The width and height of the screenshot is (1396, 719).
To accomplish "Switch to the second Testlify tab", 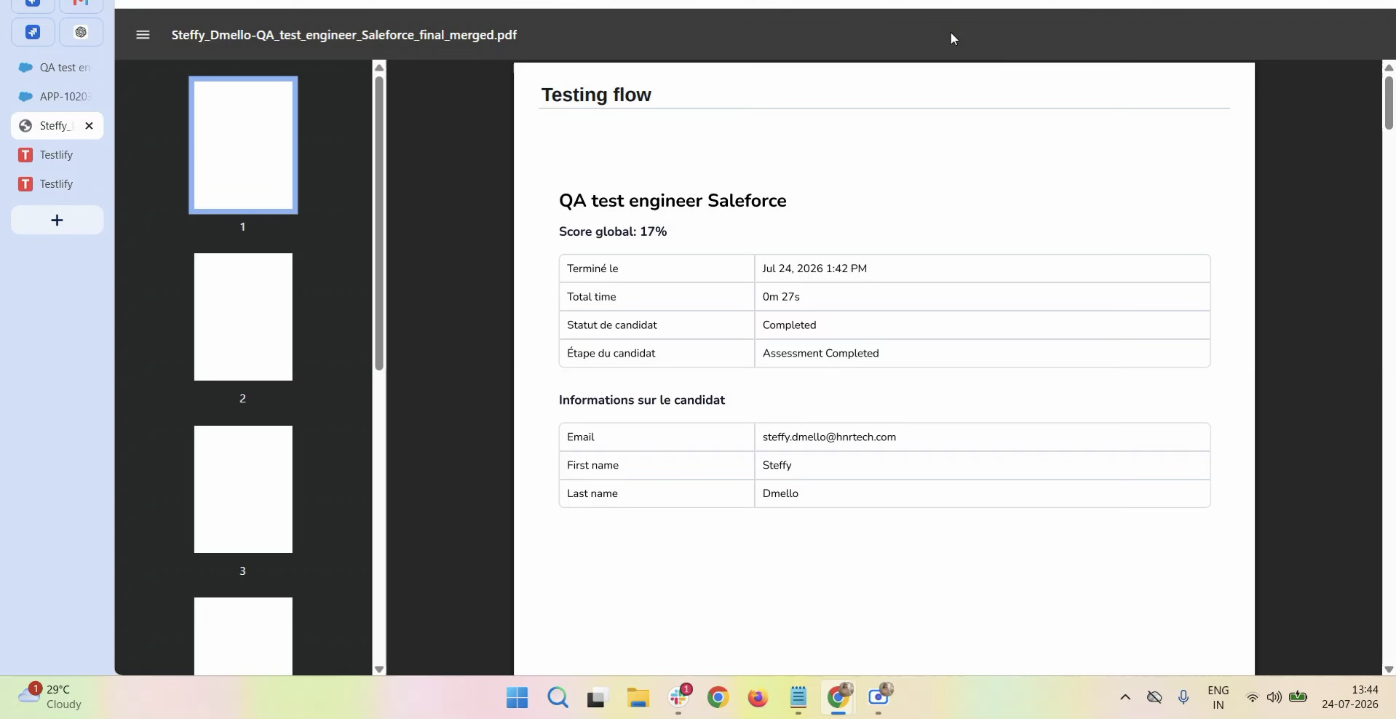I will (57, 184).
